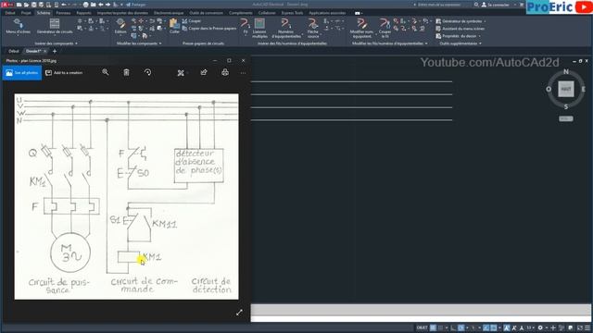Switch to the Panneau ribbon tab

click(x=63, y=13)
